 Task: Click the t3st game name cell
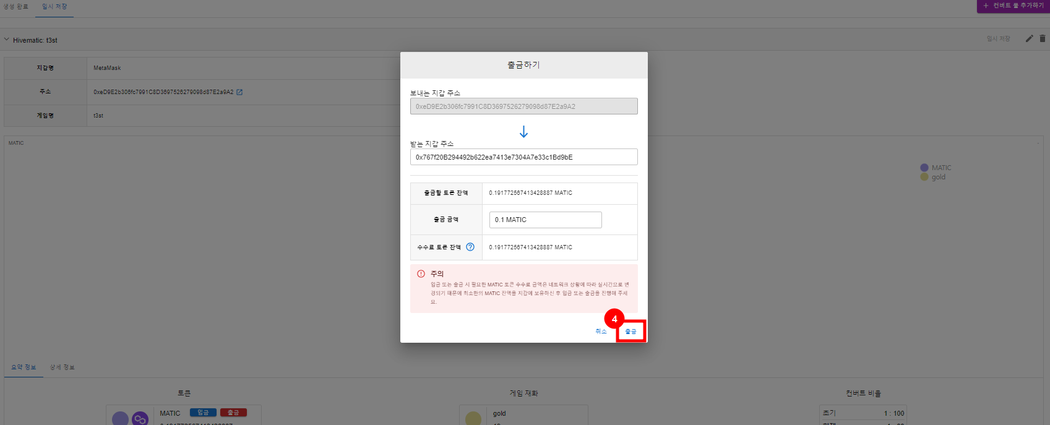[x=98, y=116]
